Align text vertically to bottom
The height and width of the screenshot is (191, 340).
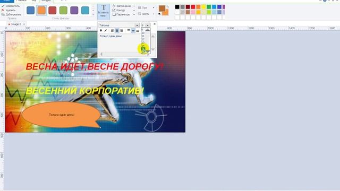[x=138, y=31]
